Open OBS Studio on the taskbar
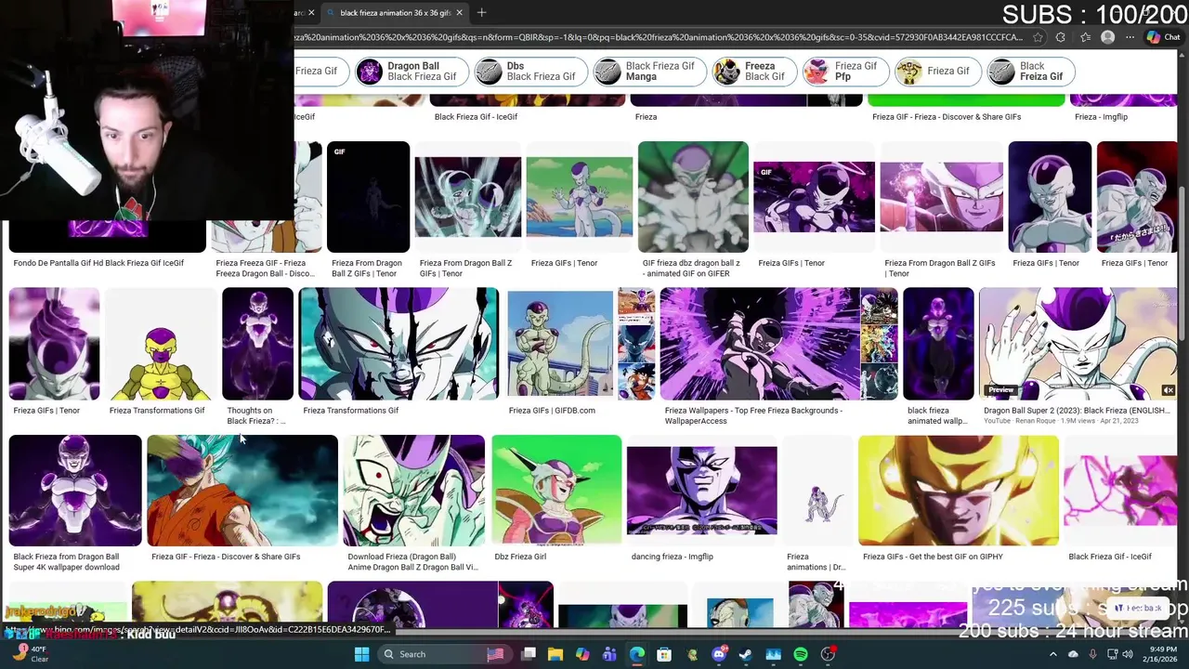1189x669 pixels. [x=828, y=654]
